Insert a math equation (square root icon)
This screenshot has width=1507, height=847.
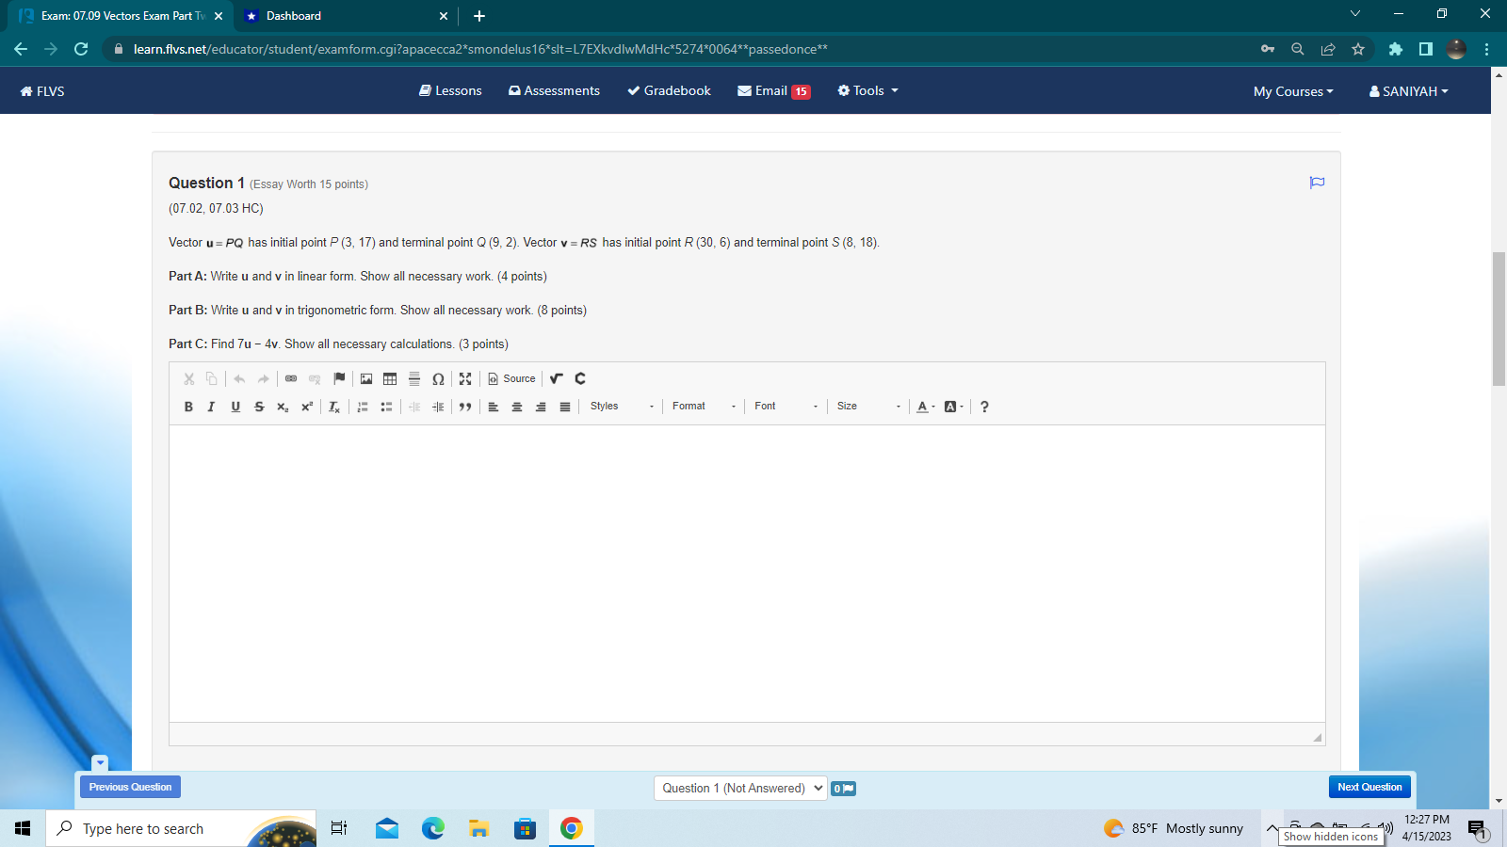556,378
